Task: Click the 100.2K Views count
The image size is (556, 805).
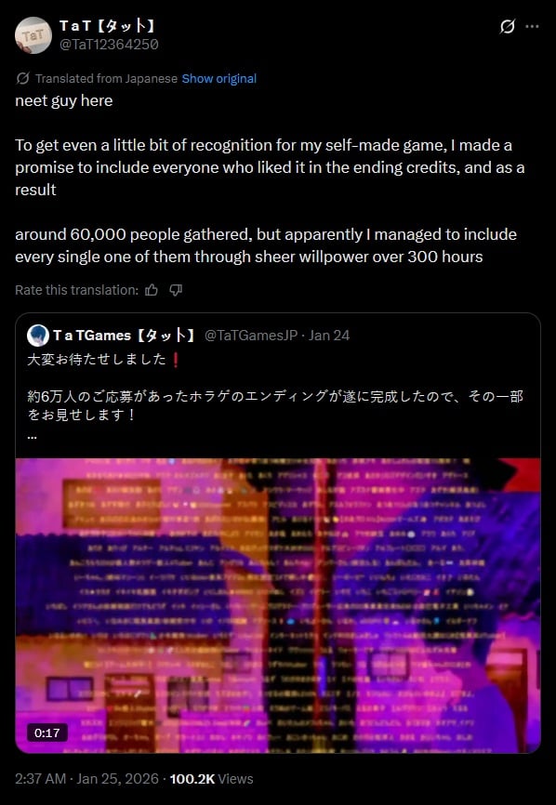Action: coord(211,779)
